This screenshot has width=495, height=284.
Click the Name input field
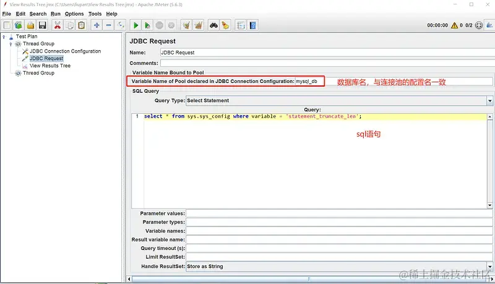click(x=327, y=53)
